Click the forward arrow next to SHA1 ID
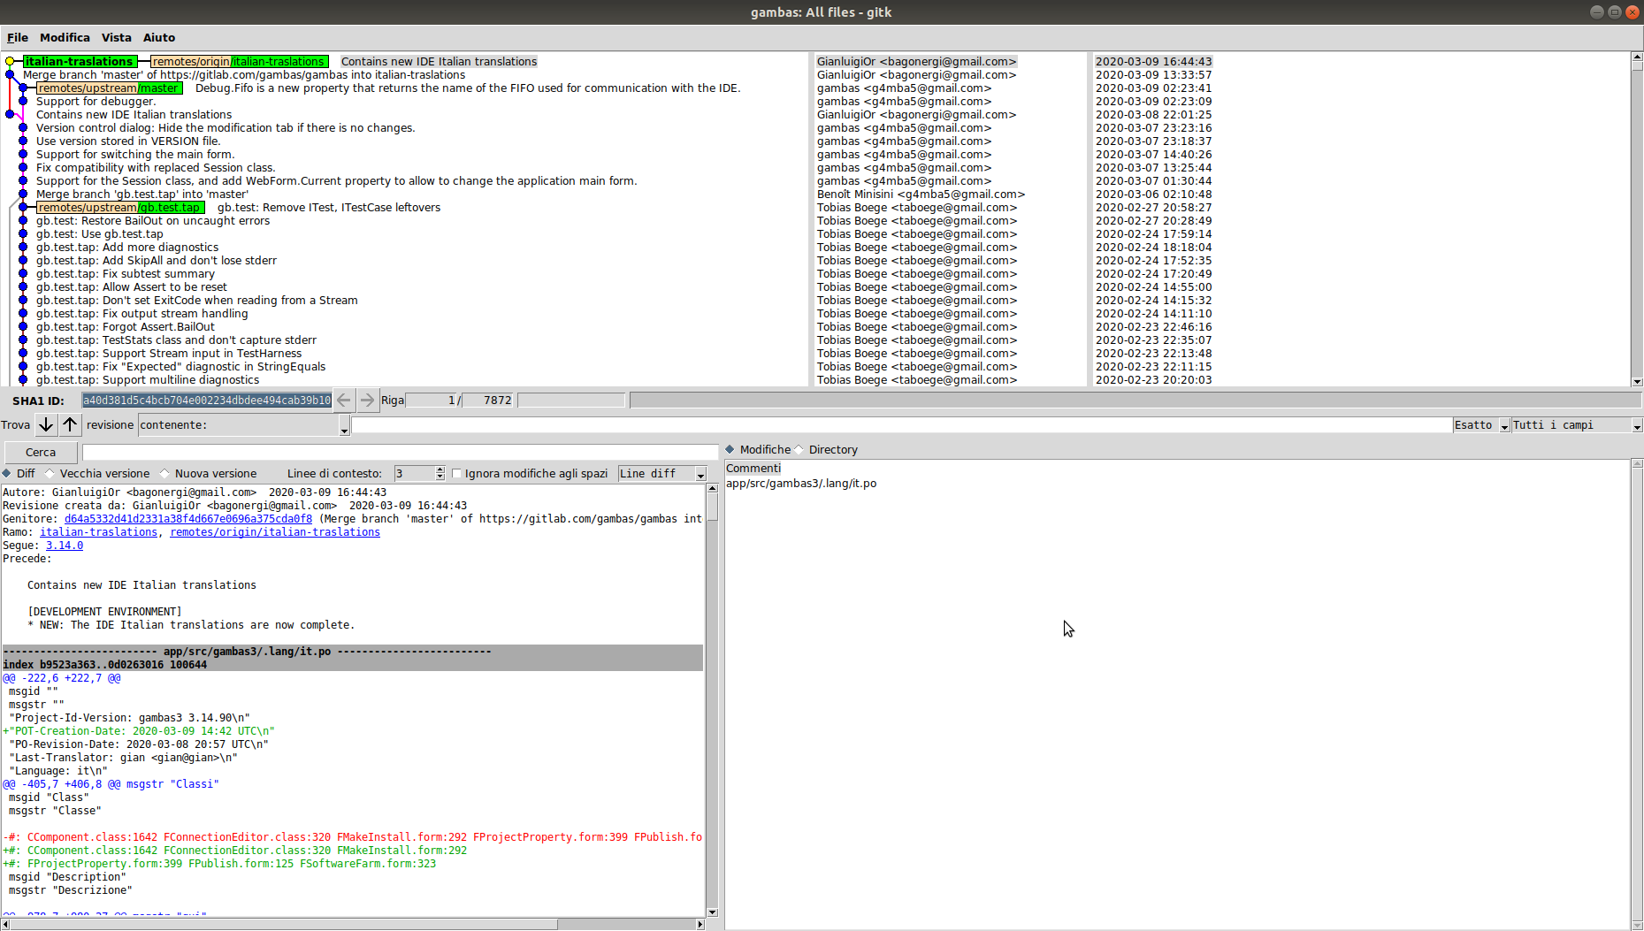Screen dimensions: 1644x931 (367, 401)
